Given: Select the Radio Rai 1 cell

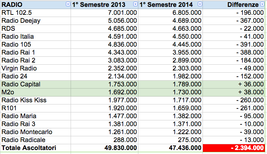Looking at the screenshot, I should coord(35,53).
